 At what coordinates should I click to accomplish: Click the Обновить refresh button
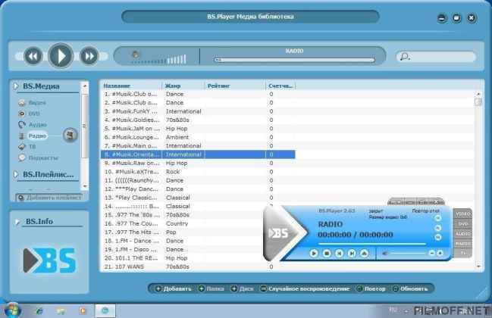[412, 288]
